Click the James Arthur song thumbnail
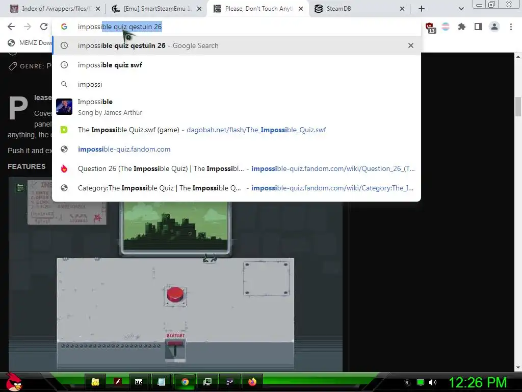 click(x=64, y=107)
